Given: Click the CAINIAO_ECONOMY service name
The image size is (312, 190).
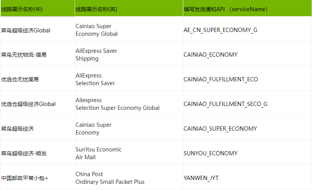Looking at the screenshot, I should [x=211, y=55].
